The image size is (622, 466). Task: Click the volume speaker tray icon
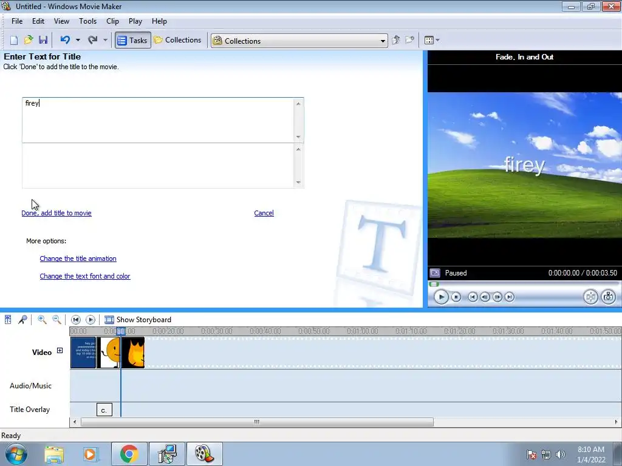coord(560,454)
